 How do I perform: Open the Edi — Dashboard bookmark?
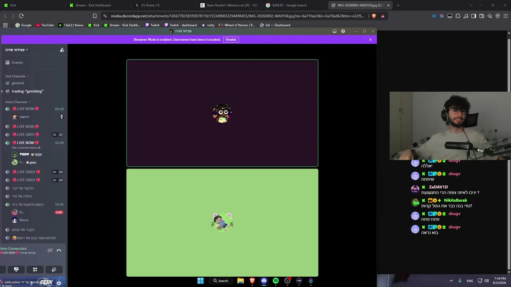tap(275, 25)
